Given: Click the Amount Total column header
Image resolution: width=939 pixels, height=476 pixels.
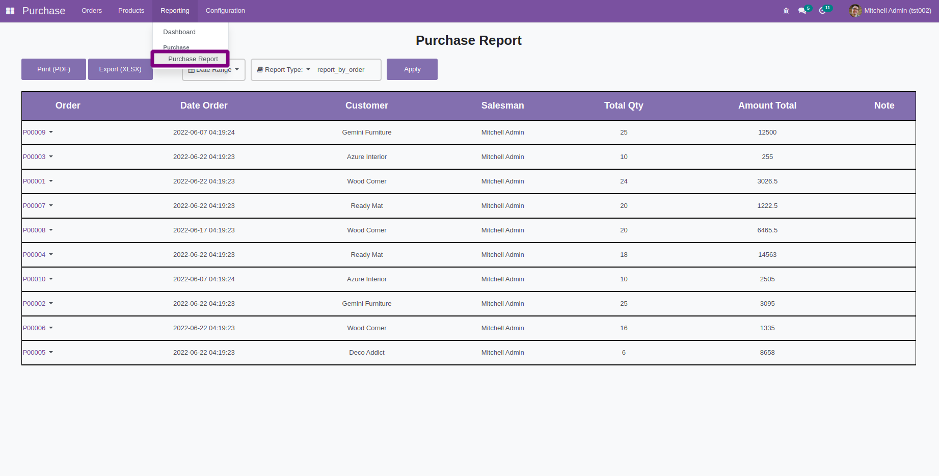Looking at the screenshot, I should (x=767, y=105).
